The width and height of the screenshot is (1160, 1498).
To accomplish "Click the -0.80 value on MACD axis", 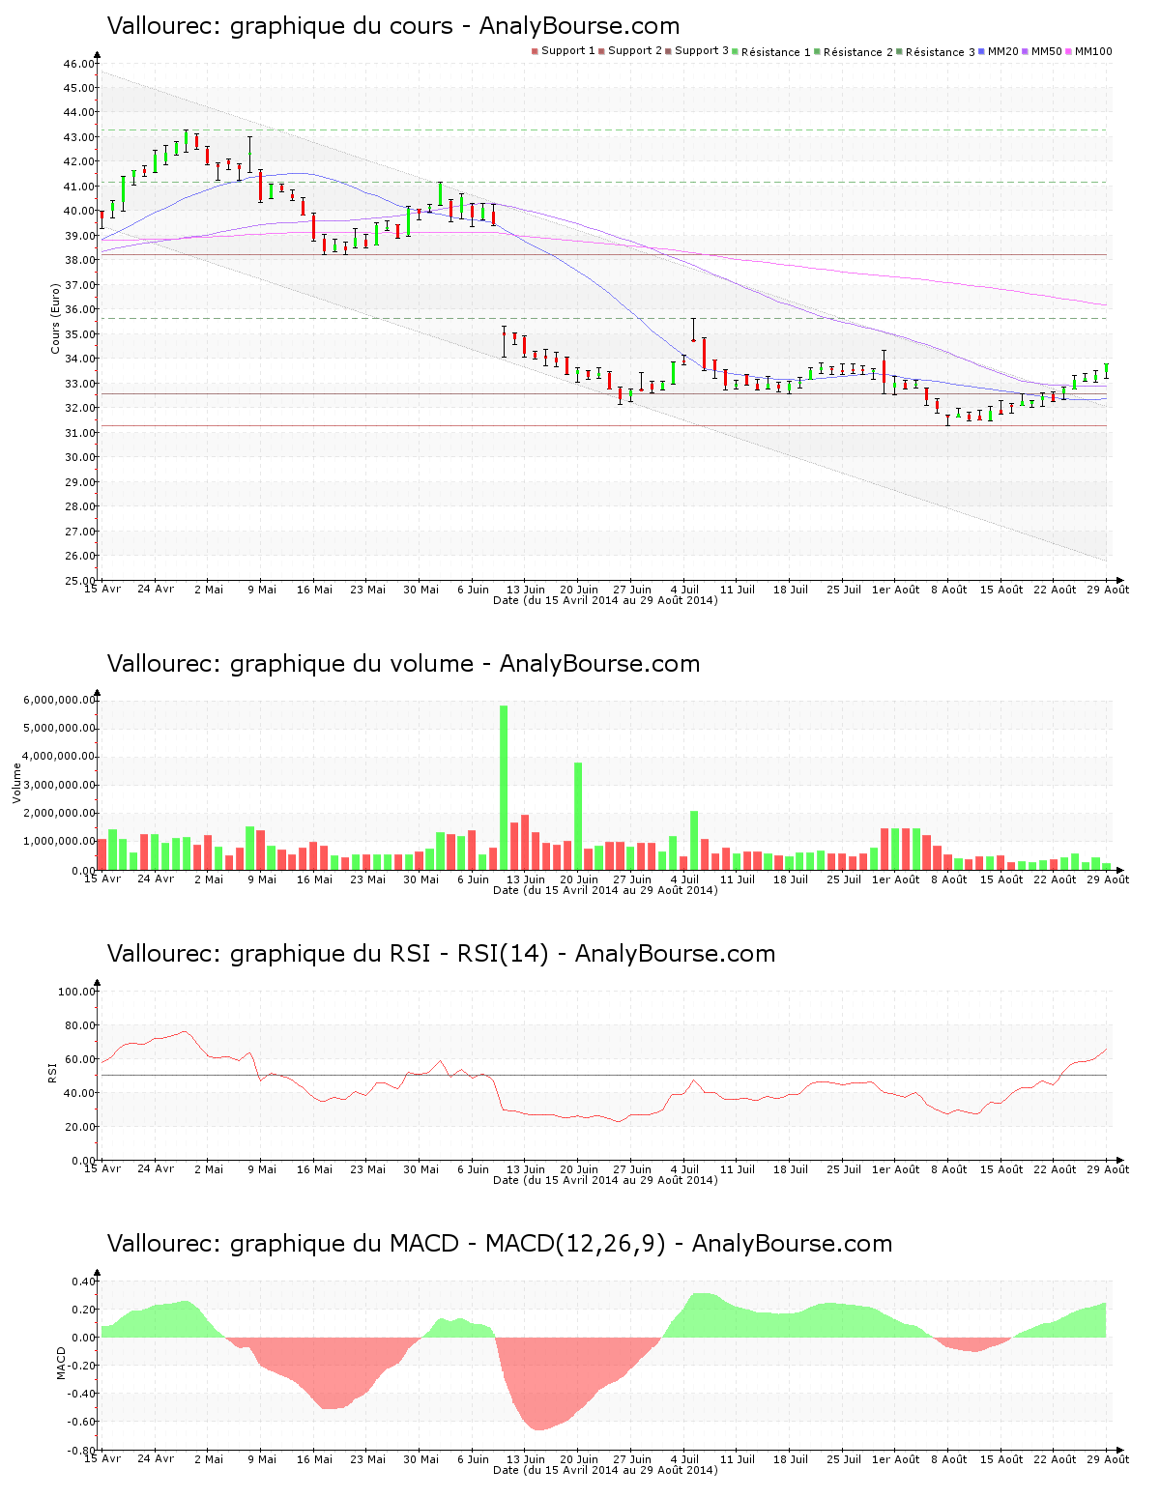I will pos(81,1451).
